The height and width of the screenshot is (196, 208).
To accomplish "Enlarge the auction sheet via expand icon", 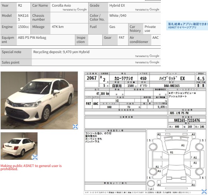I will 204,191.
